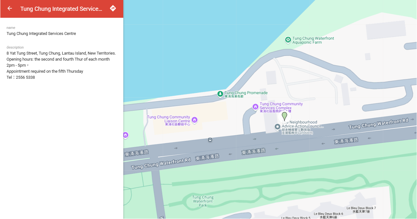Select the "description" field label

tap(15, 48)
